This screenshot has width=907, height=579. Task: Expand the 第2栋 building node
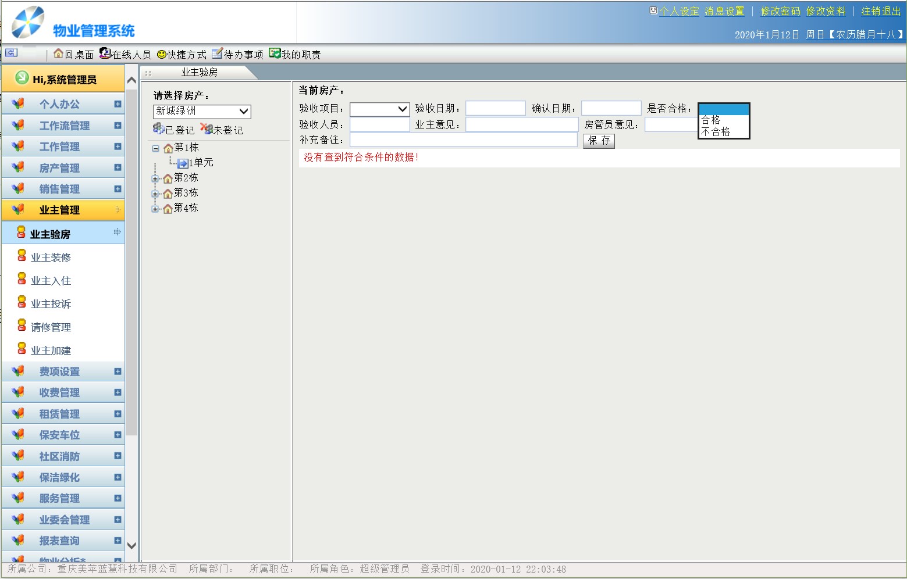(155, 178)
